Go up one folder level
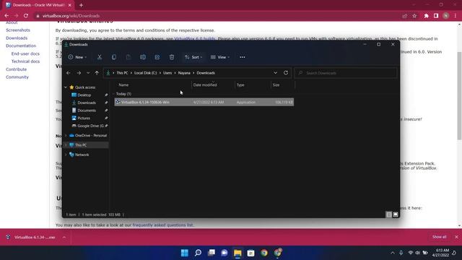 click(97, 73)
